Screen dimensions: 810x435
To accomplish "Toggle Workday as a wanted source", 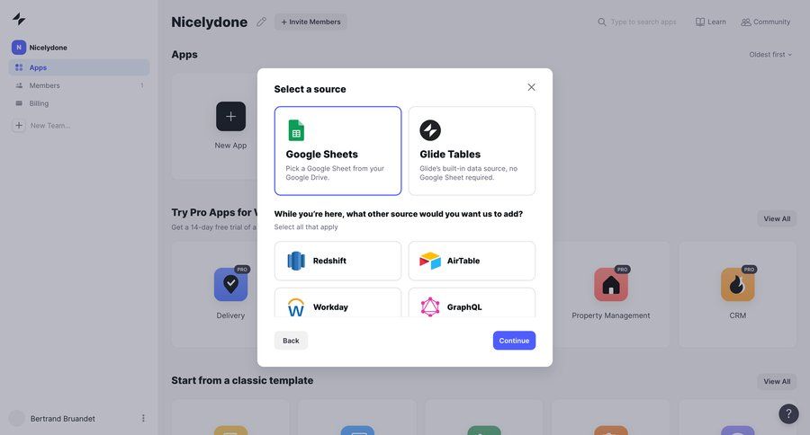I will pos(337,303).
